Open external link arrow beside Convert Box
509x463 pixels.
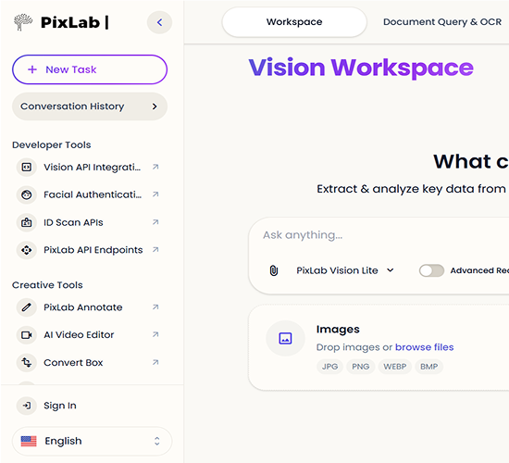(x=155, y=362)
